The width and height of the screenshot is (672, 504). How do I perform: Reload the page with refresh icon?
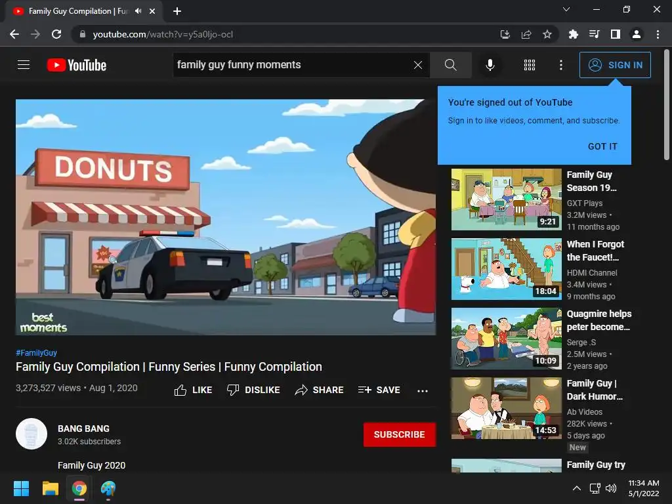(56, 34)
